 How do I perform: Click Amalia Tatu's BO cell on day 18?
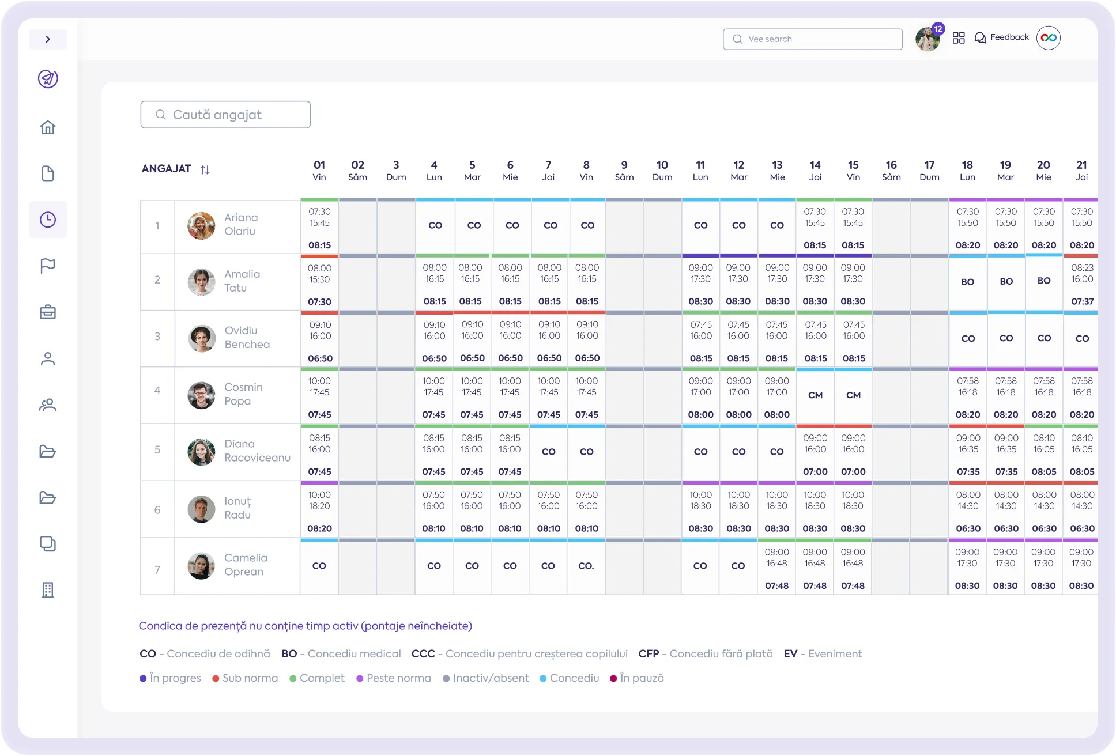[x=968, y=282]
